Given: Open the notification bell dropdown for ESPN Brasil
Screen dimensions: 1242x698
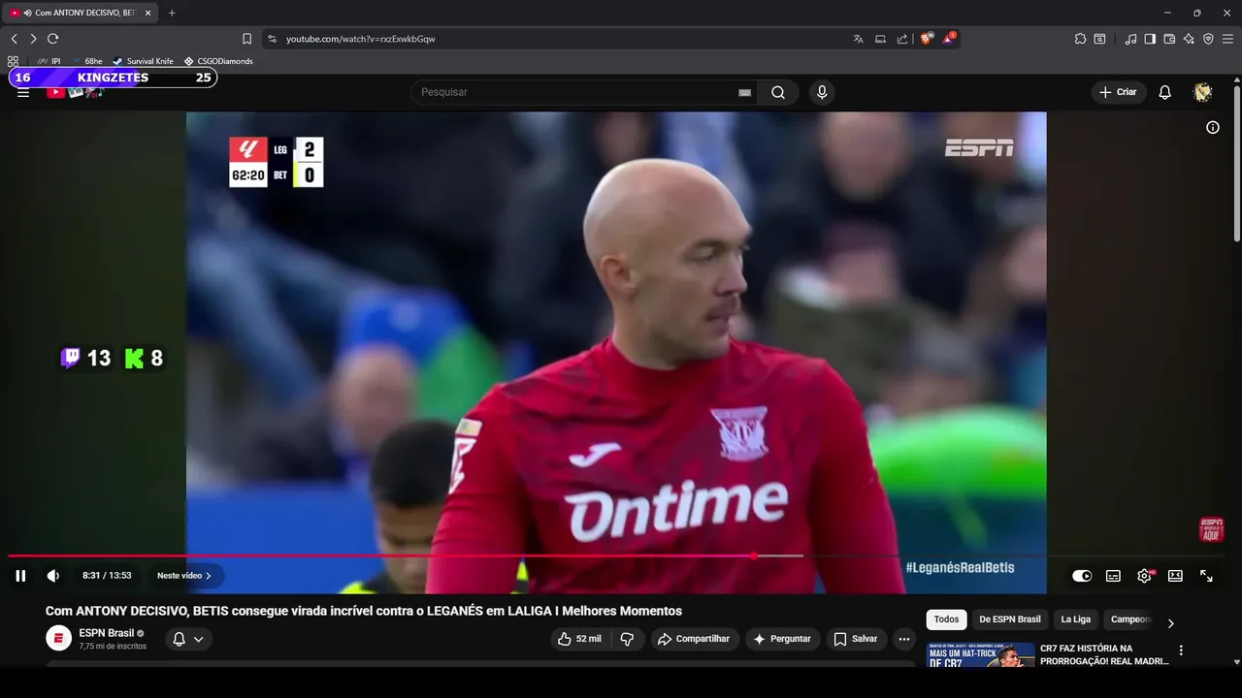Looking at the screenshot, I should (x=188, y=639).
